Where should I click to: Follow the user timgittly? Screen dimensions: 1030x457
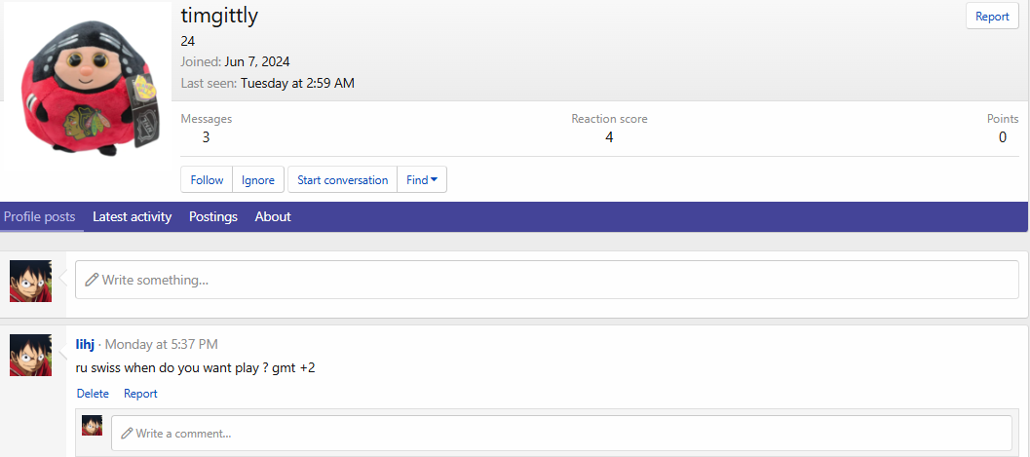click(207, 180)
